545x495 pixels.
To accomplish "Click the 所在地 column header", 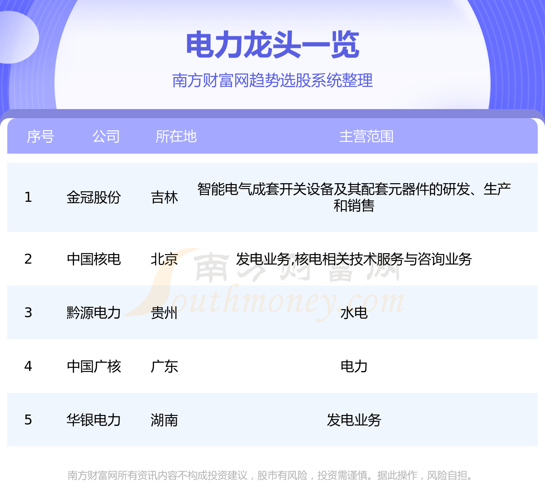I will coord(176,136).
